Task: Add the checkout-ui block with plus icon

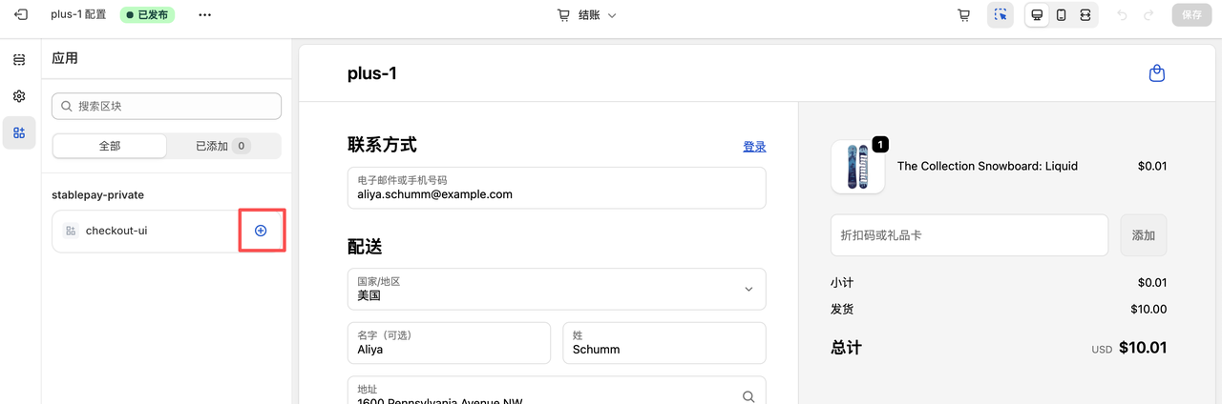Action: pyautogui.click(x=261, y=231)
